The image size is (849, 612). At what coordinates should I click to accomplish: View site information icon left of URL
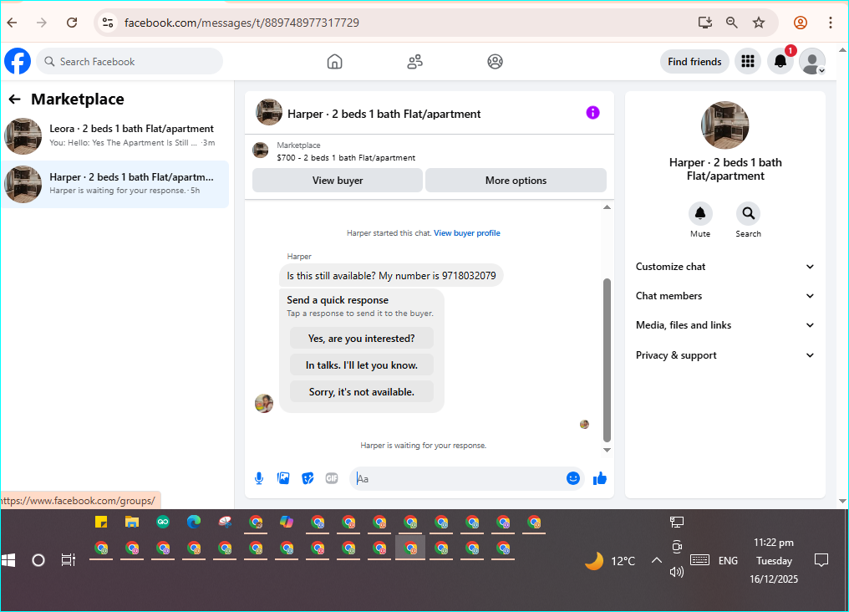point(108,23)
